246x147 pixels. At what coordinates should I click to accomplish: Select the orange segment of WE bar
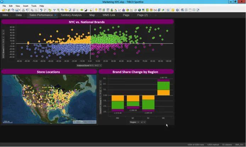coord(163,93)
